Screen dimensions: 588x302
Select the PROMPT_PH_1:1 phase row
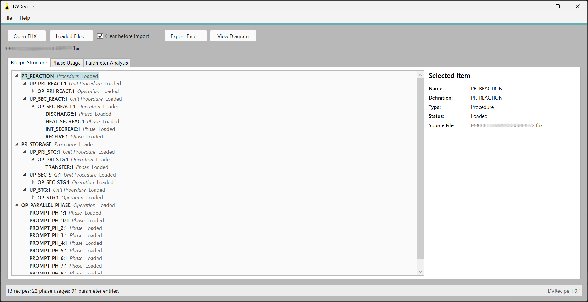click(x=65, y=213)
